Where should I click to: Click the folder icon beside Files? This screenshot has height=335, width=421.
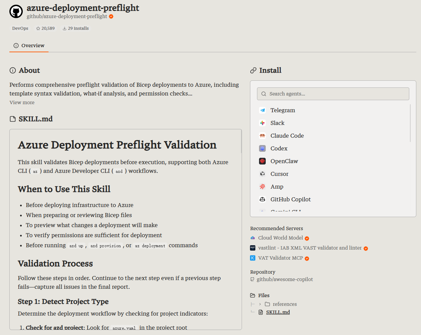click(x=253, y=295)
